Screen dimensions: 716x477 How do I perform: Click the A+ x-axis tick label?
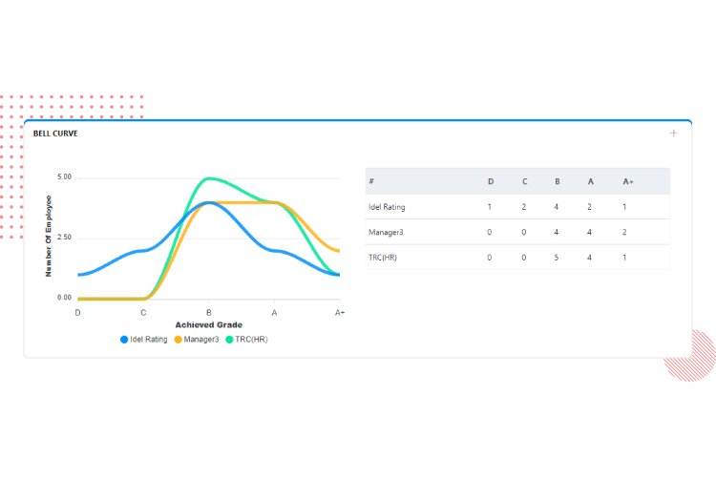coord(339,313)
